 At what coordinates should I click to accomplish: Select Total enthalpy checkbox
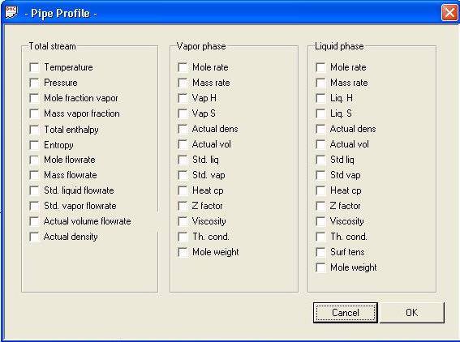(34, 130)
